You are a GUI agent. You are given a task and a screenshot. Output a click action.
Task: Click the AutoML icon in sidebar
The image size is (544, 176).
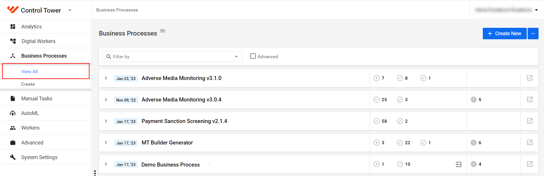[x=13, y=113]
